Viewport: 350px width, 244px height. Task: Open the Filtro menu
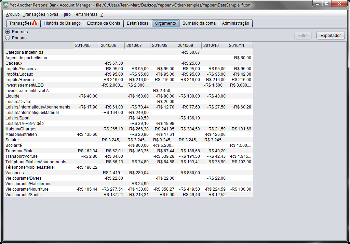point(66,14)
